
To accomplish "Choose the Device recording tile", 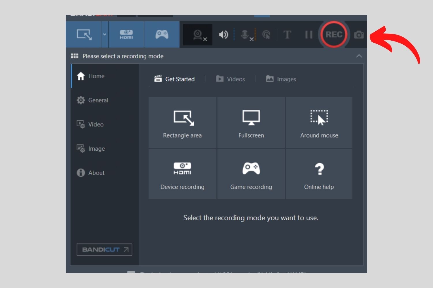I will (182, 174).
